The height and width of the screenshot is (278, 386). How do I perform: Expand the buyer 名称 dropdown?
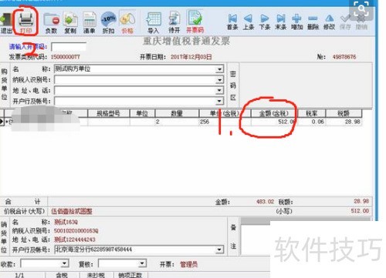click(x=219, y=69)
